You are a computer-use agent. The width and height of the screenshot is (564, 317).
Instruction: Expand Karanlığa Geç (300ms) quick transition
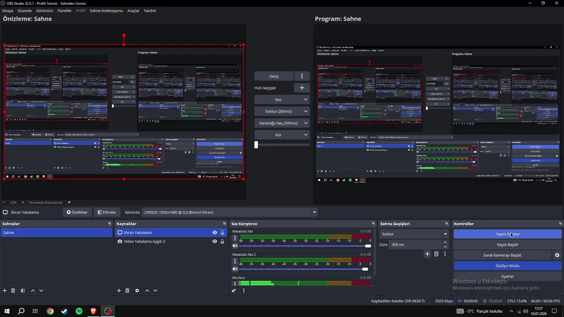click(306, 123)
